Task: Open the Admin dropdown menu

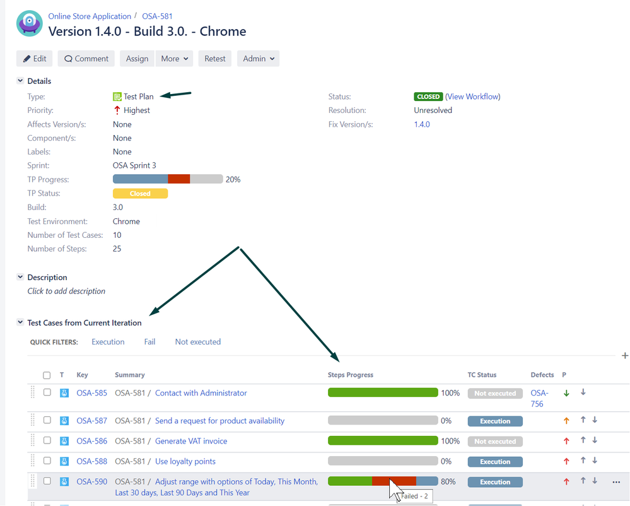Action: (259, 59)
